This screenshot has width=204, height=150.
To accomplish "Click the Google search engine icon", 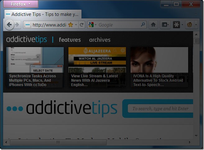I will point(91,25).
